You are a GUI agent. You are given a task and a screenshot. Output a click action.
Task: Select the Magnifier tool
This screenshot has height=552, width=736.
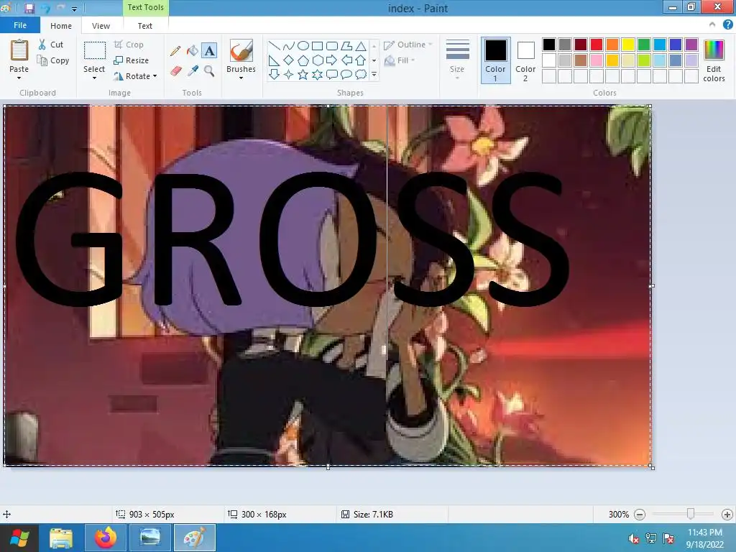pos(209,71)
